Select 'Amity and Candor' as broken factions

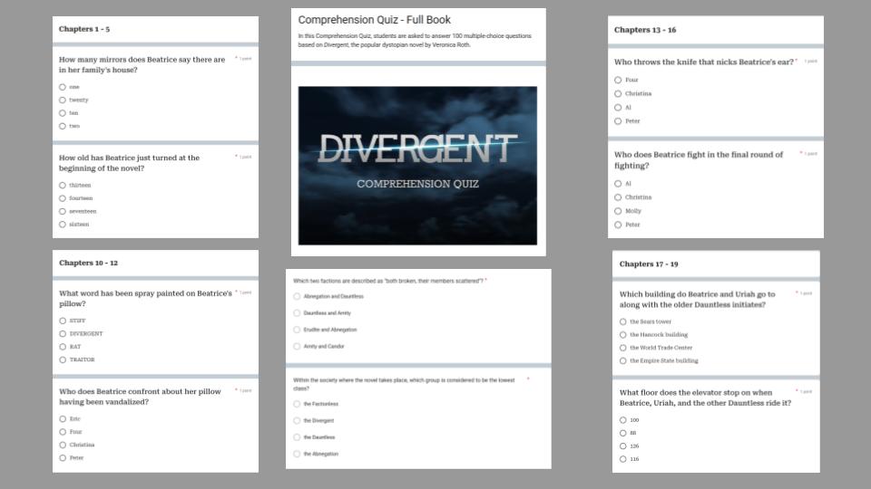coord(298,347)
